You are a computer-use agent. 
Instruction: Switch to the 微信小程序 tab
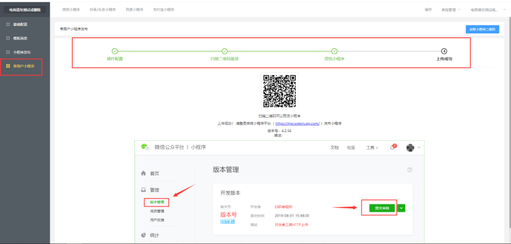pos(71,10)
